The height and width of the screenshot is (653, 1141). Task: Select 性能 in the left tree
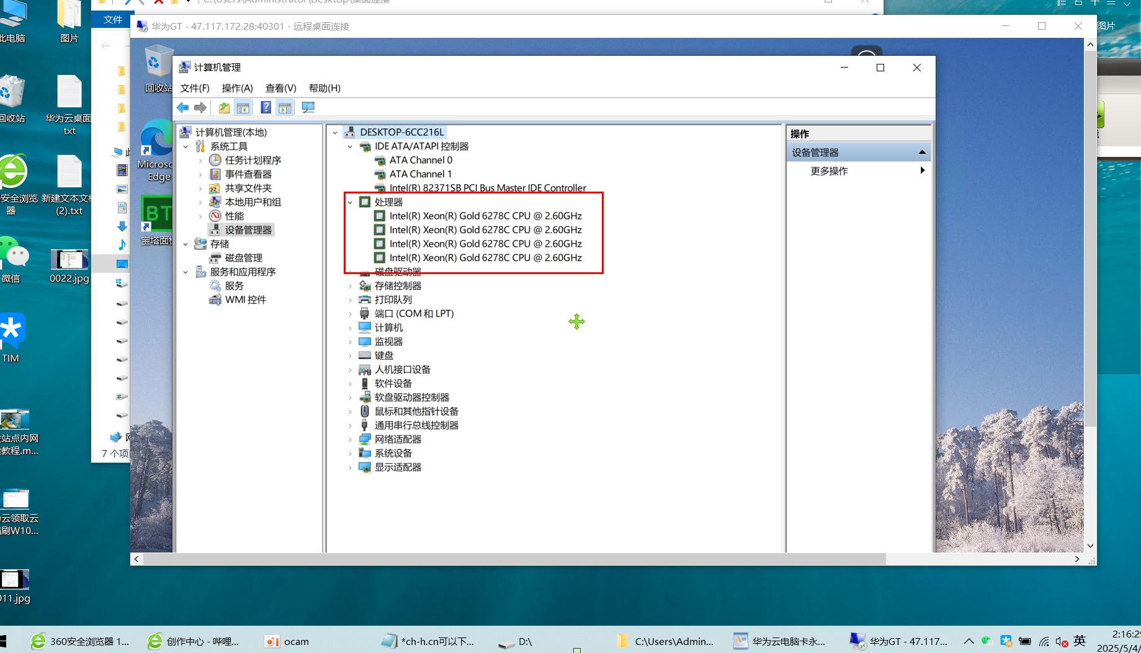(x=235, y=216)
